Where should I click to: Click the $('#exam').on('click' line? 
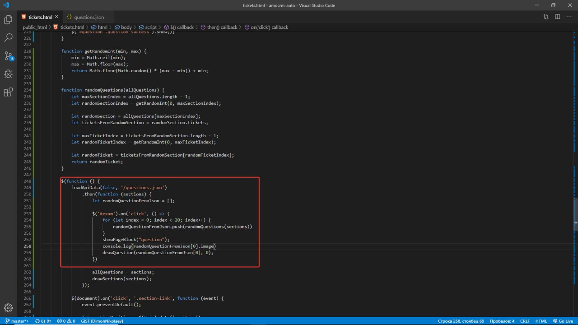tap(131, 214)
